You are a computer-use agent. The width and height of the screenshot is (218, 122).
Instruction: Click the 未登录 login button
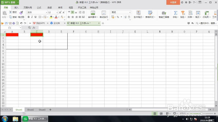pyautogui.click(x=173, y=2)
